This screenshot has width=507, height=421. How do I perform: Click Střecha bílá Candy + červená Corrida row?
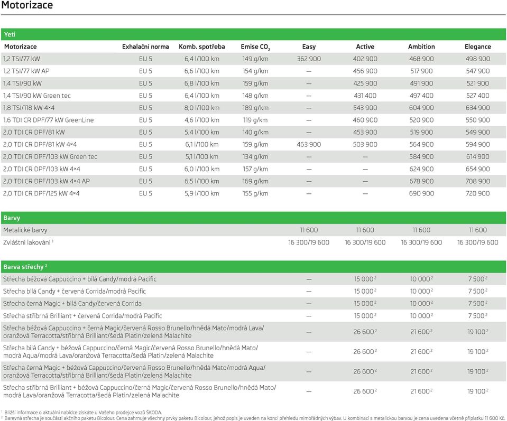tap(254, 292)
